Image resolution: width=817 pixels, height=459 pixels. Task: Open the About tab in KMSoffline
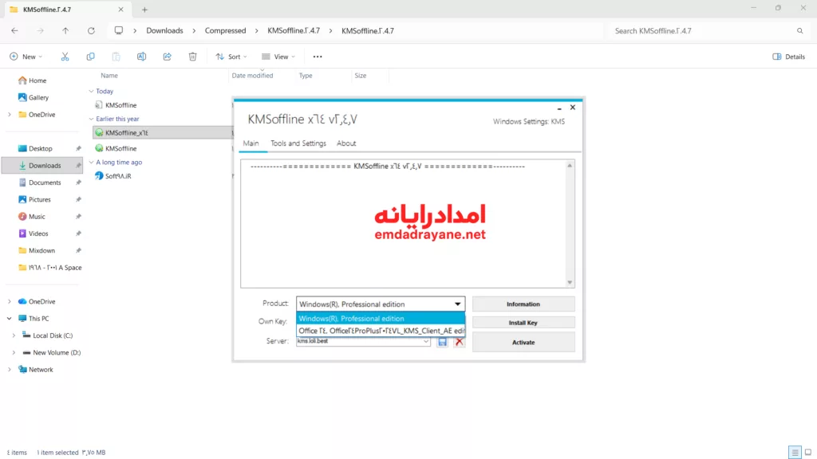tap(346, 143)
